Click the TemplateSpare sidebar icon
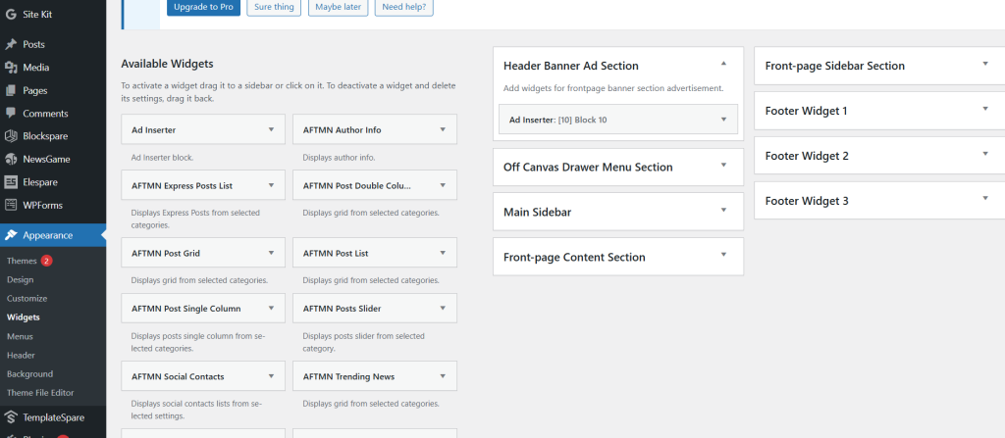 11,416
